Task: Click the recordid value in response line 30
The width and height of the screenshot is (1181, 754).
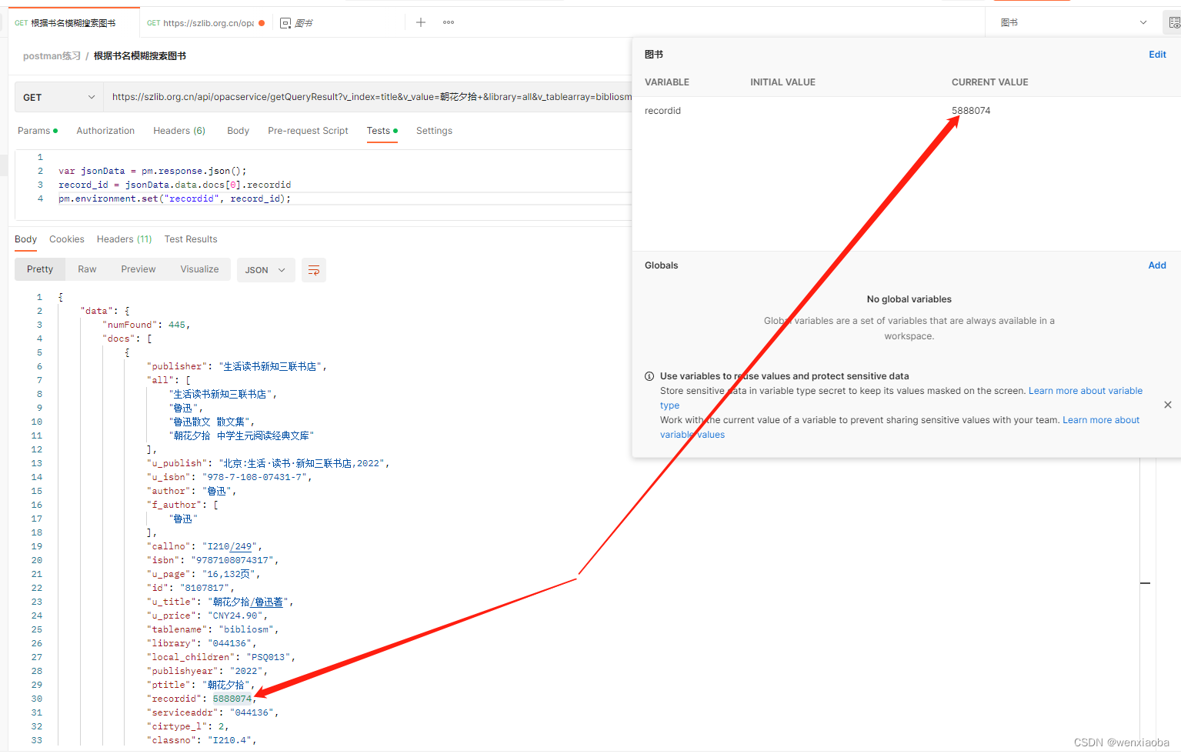Action: [232, 699]
